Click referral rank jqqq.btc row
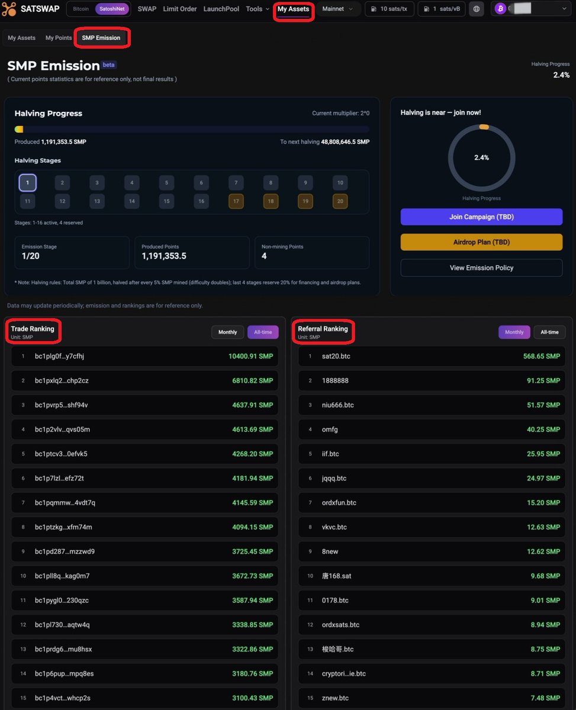The image size is (576, 710). pyautogui.click(x=432, y=478)
